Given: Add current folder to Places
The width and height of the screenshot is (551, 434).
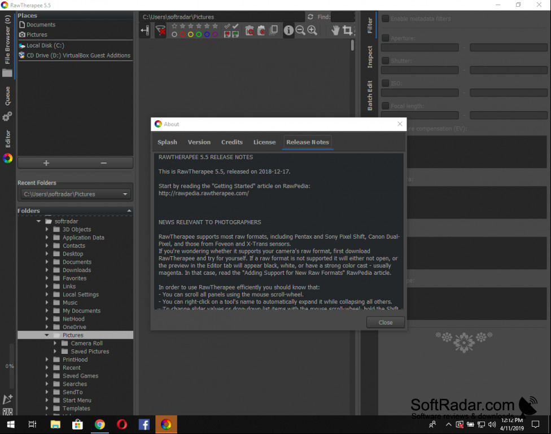Looking at the screenshot, I should [46, 163].
